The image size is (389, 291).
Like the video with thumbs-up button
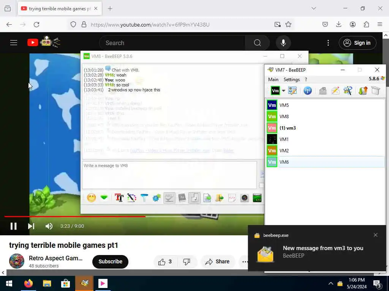165,262
